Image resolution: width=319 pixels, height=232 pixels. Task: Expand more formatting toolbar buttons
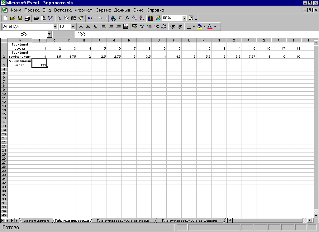[x=219, y=27]
